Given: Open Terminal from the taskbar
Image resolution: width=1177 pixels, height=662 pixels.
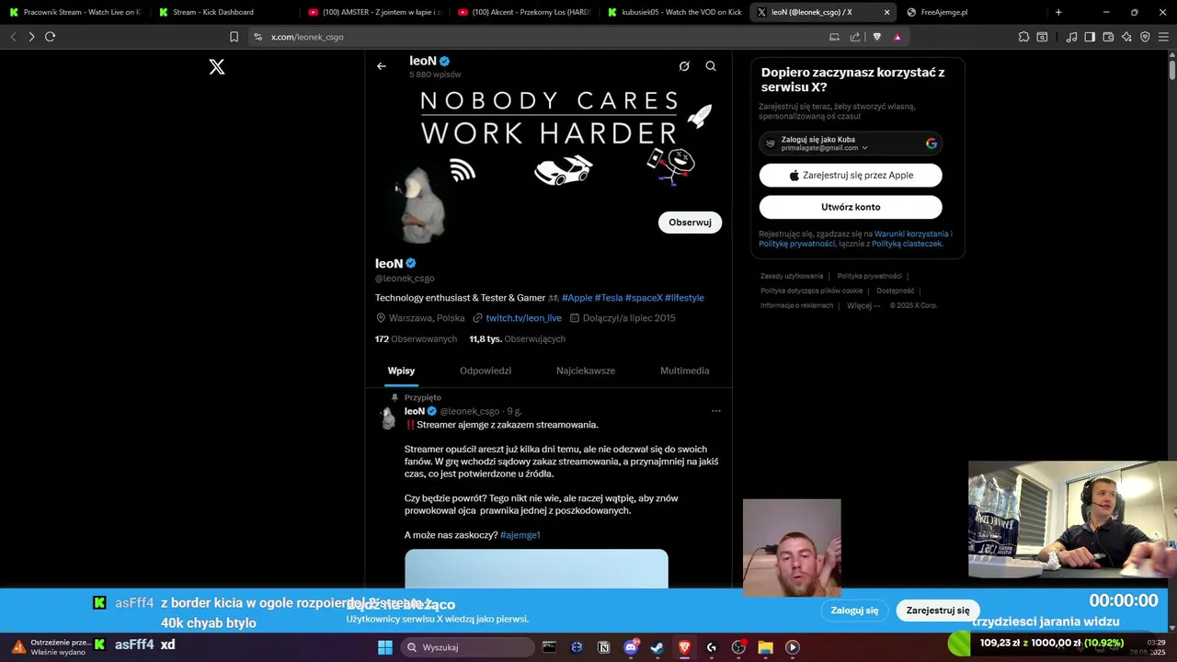Looking at the screenshot, I should (x=549, y=647).
